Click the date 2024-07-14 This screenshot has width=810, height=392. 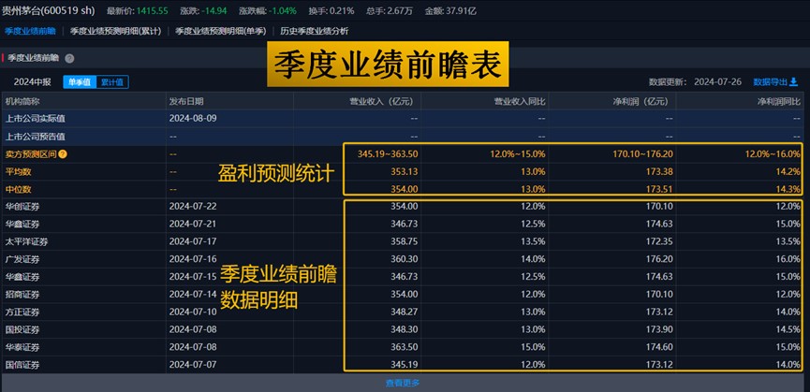pyautogui.click(x=193, y=295)
